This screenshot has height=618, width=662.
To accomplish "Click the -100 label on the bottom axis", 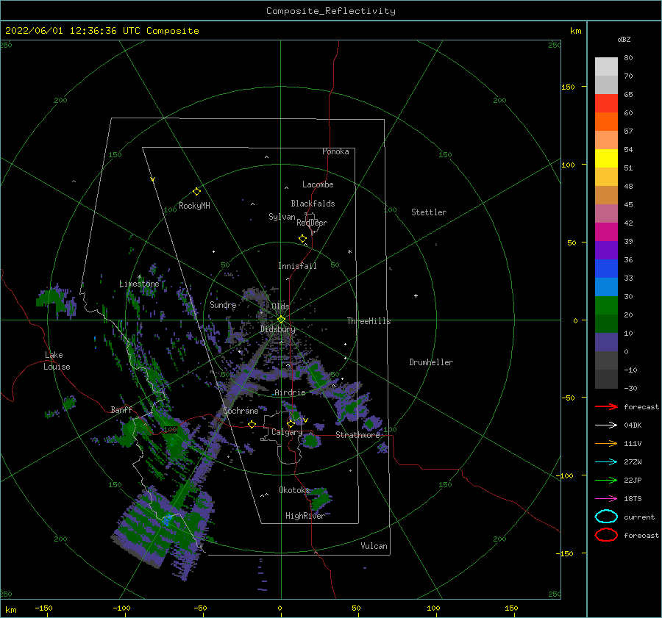I will 121,608.
